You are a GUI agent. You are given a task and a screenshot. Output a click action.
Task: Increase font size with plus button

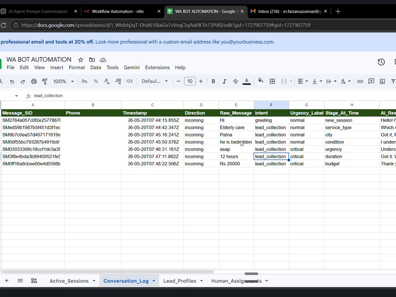click(201, 81)
